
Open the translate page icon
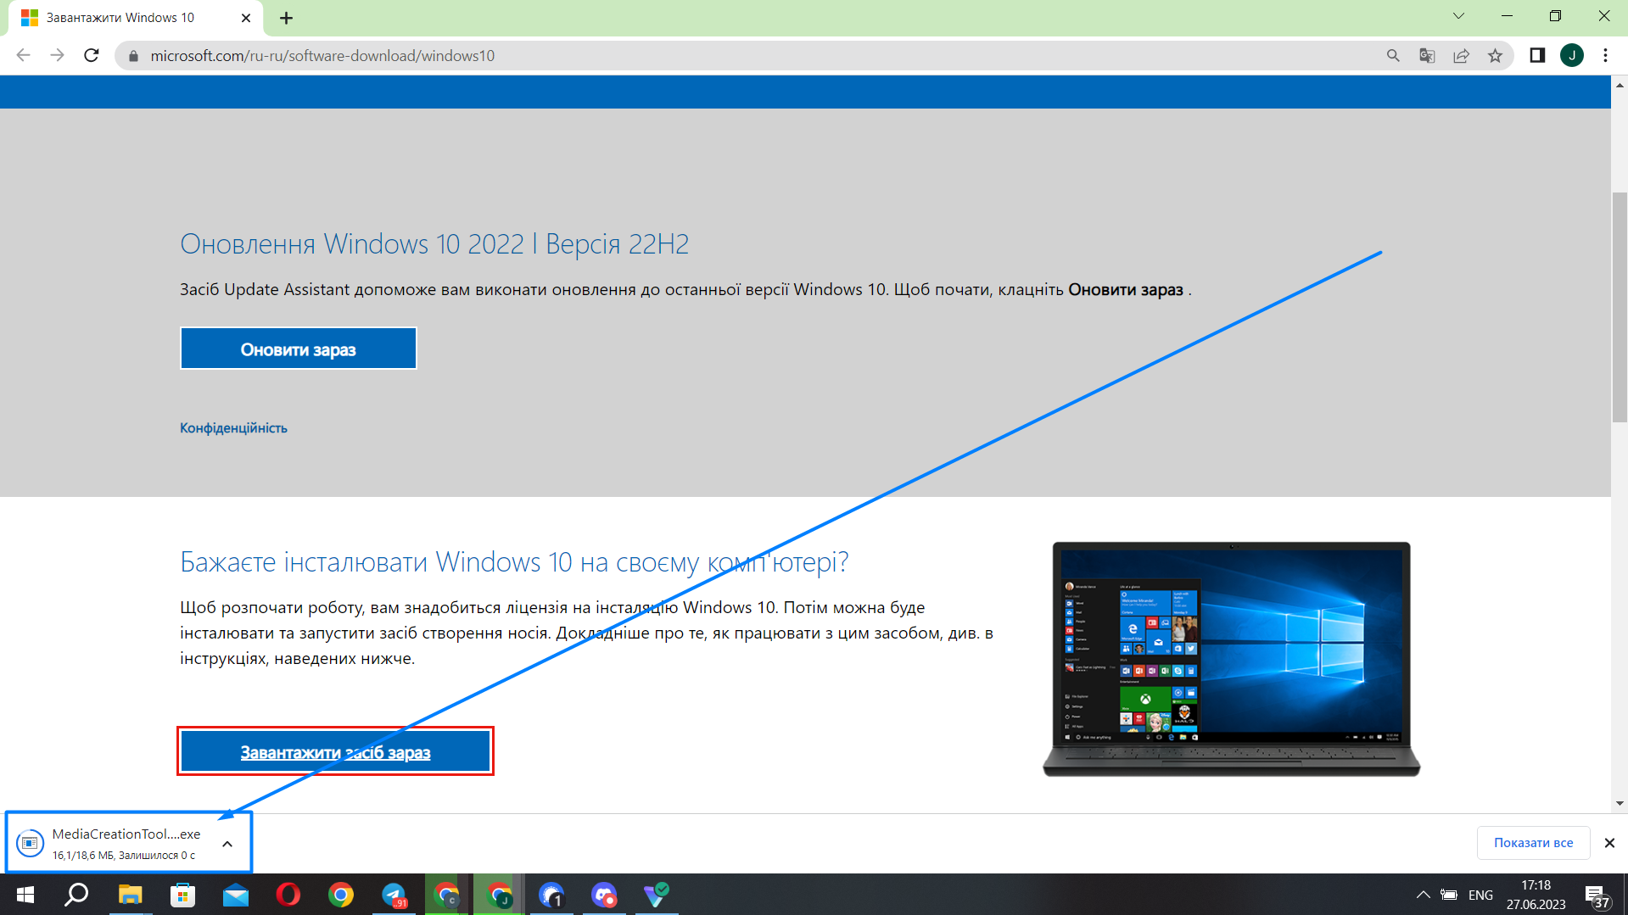[1427, 55]
